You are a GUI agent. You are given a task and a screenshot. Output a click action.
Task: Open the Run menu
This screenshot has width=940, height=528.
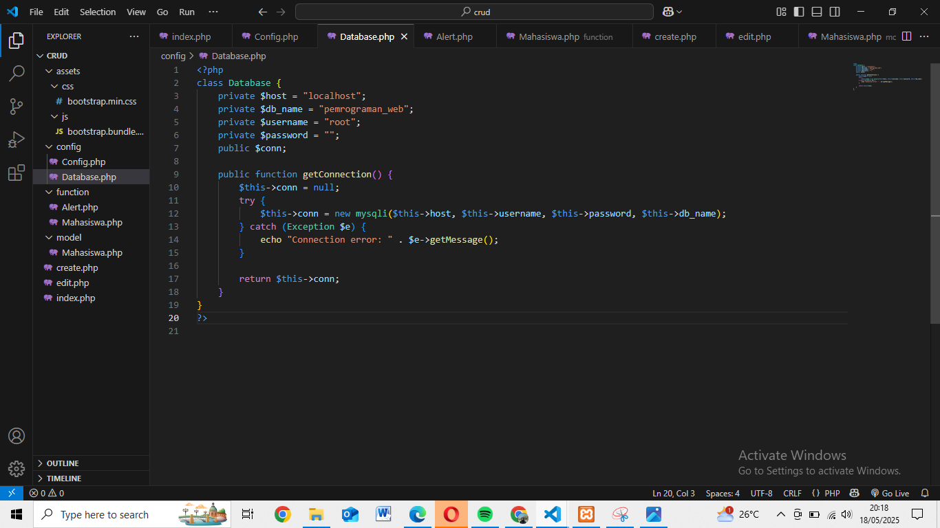pyautogui.click(x=186, y=12)
